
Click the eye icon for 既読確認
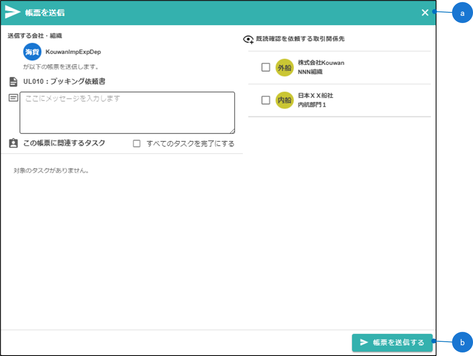(x=248, y=40)
